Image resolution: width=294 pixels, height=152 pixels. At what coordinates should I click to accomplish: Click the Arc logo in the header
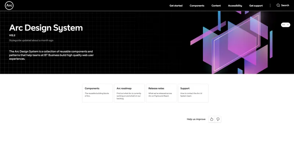(9, 6)
